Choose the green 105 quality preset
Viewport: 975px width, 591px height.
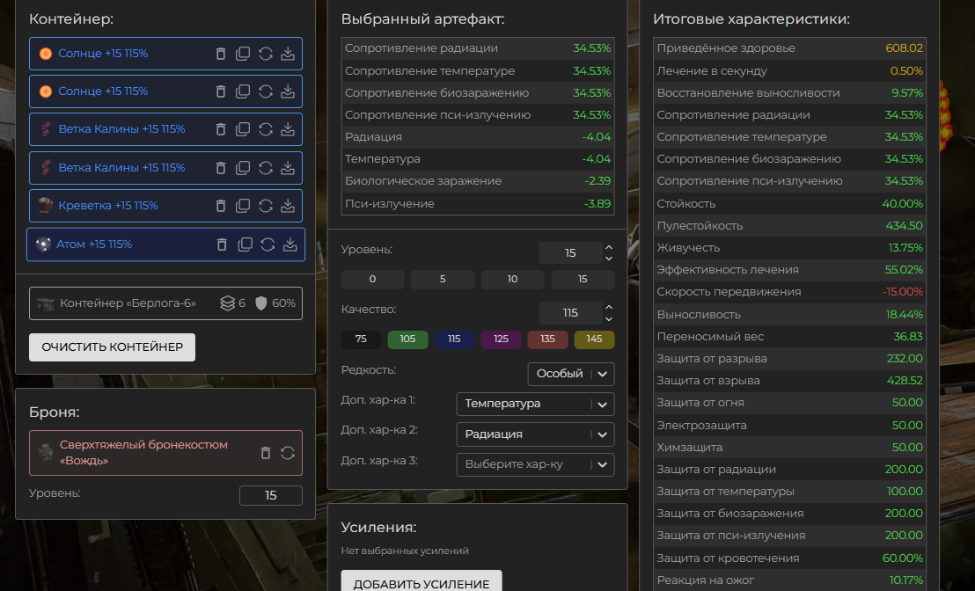pyautogui.click(x=407, y=339)
